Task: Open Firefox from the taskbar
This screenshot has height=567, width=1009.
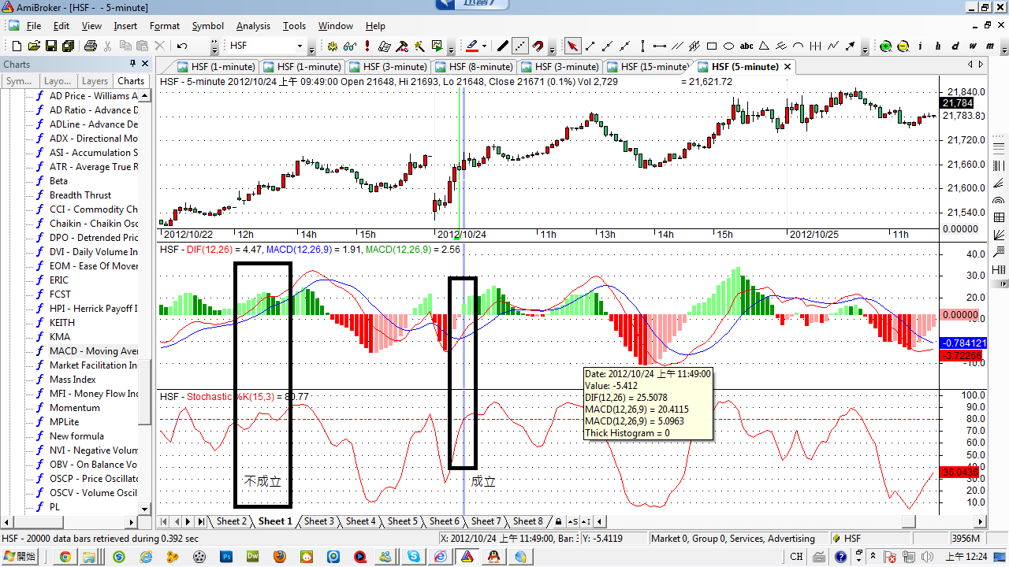Action: pos(279,557)
